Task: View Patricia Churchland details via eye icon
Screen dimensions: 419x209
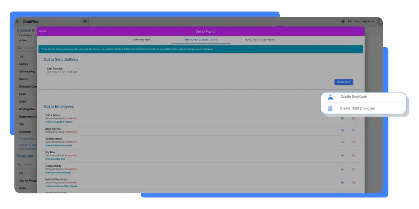Action: [342, 183]
